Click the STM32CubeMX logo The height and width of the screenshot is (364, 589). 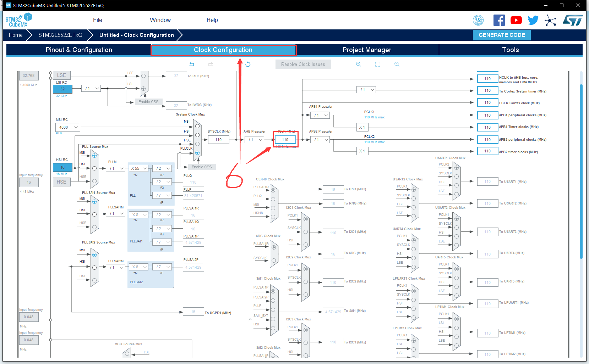(18, 20)
